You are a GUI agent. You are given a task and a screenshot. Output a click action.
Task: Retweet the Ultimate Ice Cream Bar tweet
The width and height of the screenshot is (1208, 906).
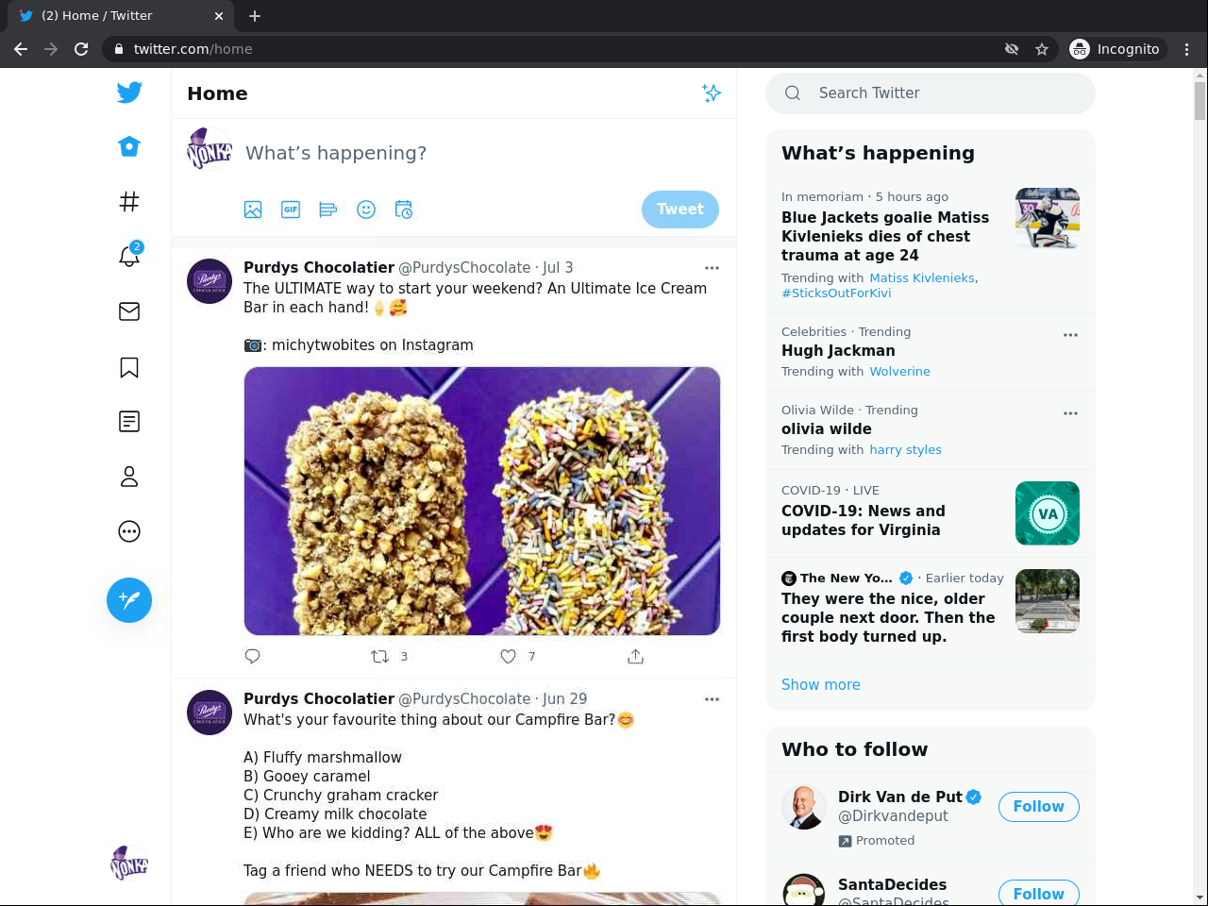[380, 656]
